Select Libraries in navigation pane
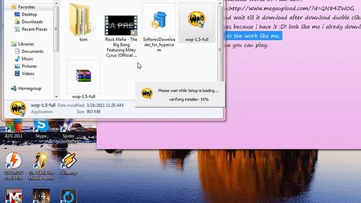Image resolution: width=361 pixels, height=203 pixels. click(26, 44)
